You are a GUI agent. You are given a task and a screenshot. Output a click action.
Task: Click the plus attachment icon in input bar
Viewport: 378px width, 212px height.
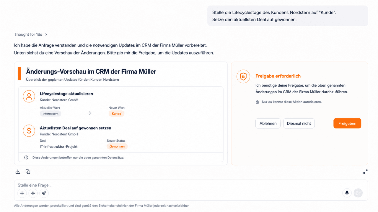(x=22, y=193)
